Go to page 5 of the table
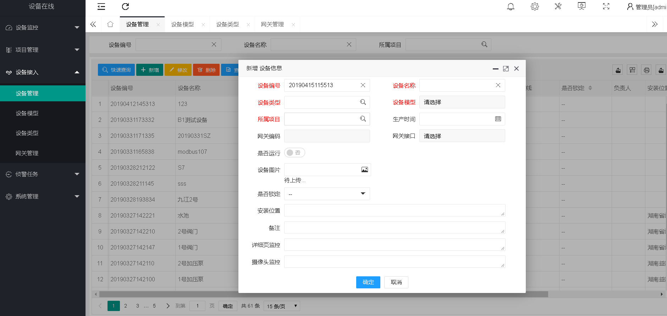The image size is (667, 316). tap(154, 306)
